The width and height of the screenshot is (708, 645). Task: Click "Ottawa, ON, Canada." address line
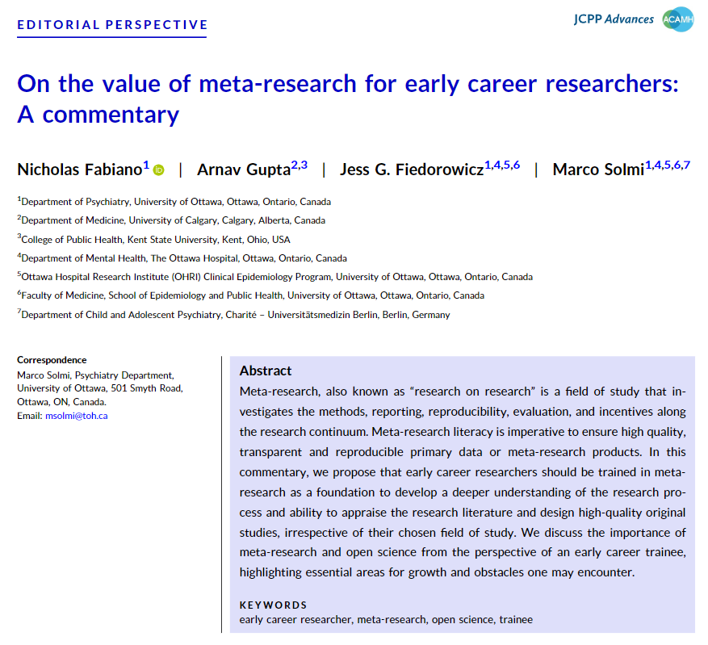tap(62, 402)
